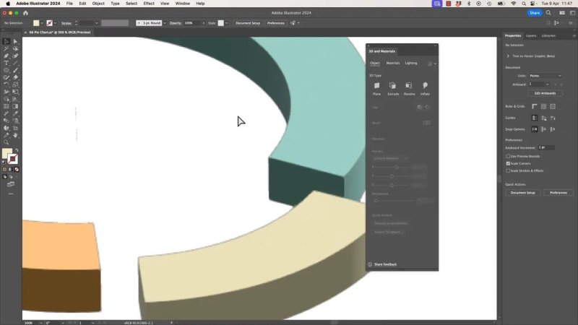Enable Scale Strokes & Effects checkbox
Screen dimensions: 578x325
pos(508,170)
